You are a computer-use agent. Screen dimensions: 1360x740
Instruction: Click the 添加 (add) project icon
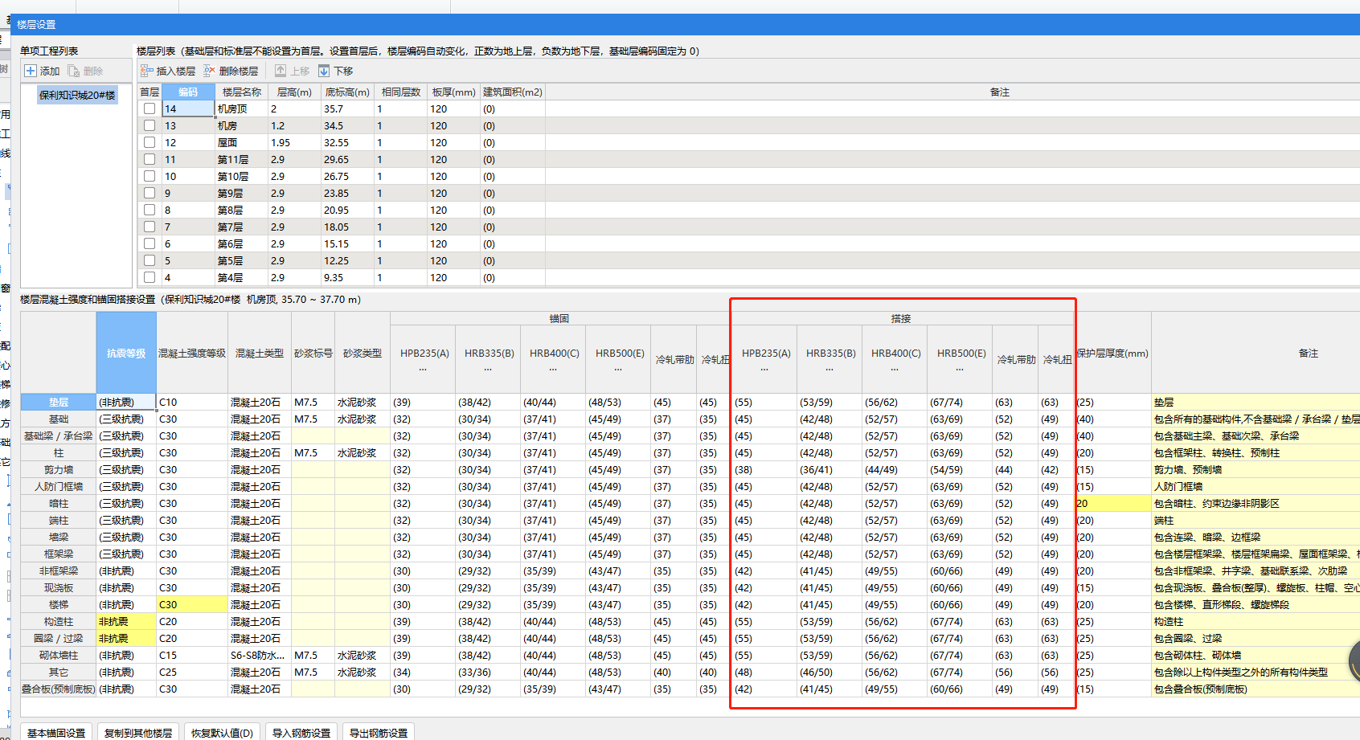click(x=31, y=71)
